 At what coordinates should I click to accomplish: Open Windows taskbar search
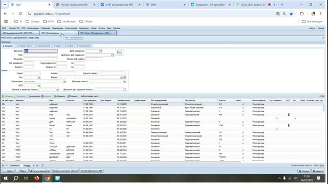(16, 178)
